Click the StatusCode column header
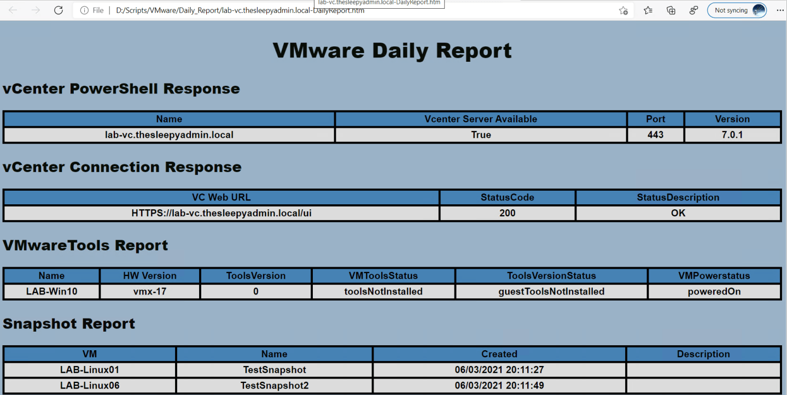This screenshot has height=395, width=787. pos(508,197)
